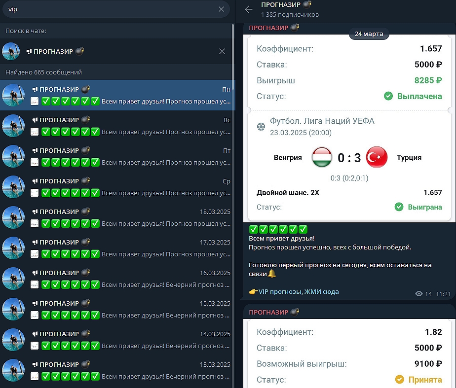This screenshot has width=456, height=388.
Task: Open the search result dated 17.03.2025
Action: click(116, 248)
